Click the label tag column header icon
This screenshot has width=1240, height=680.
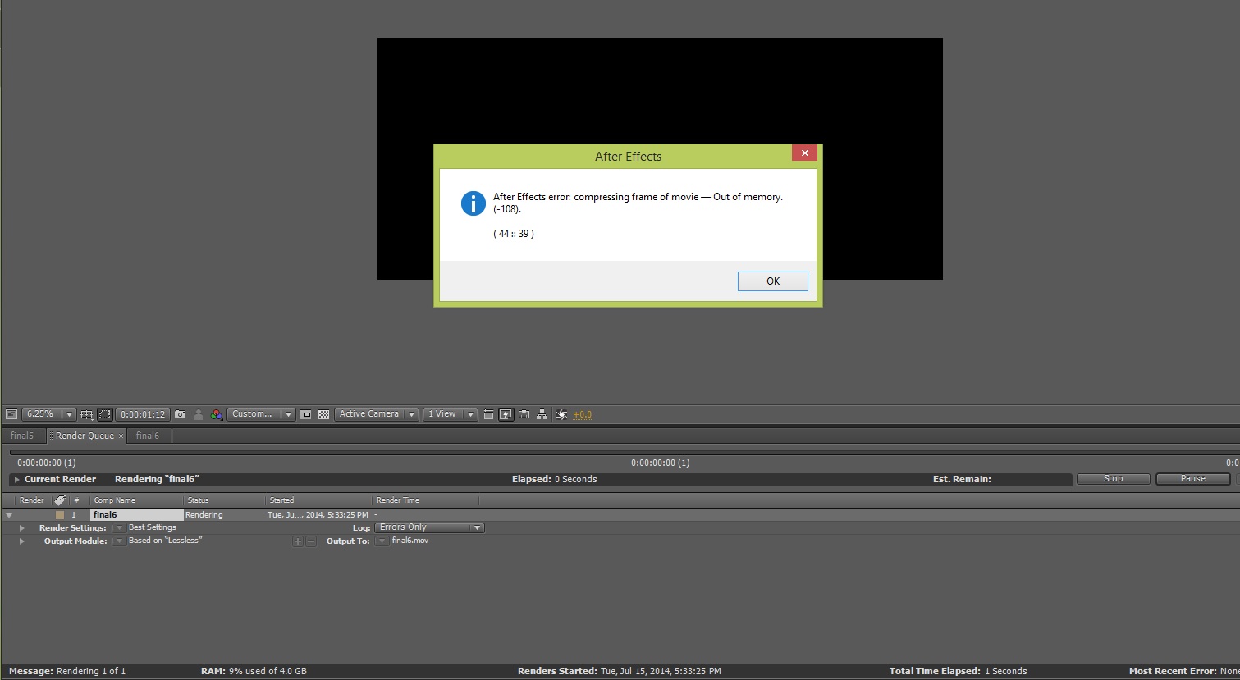(x=60, y=500)
